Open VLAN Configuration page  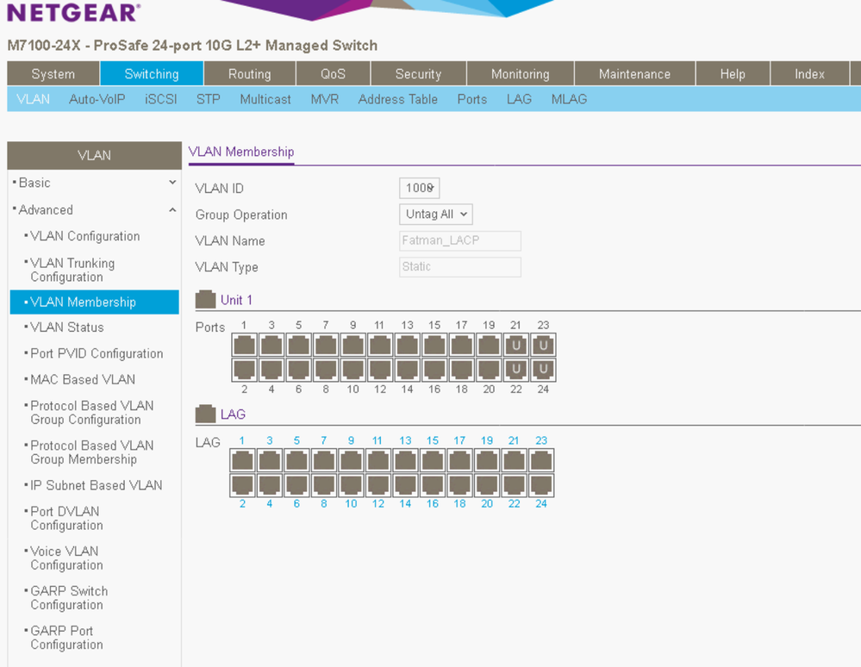[85, 236]
